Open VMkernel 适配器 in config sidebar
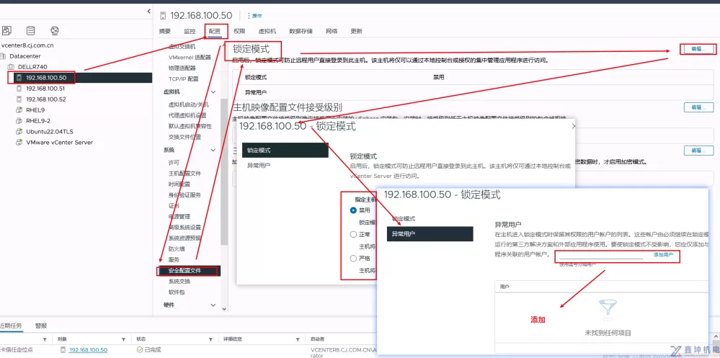The width and height of the screenshot is (720, 358). (x=190, y=58)
